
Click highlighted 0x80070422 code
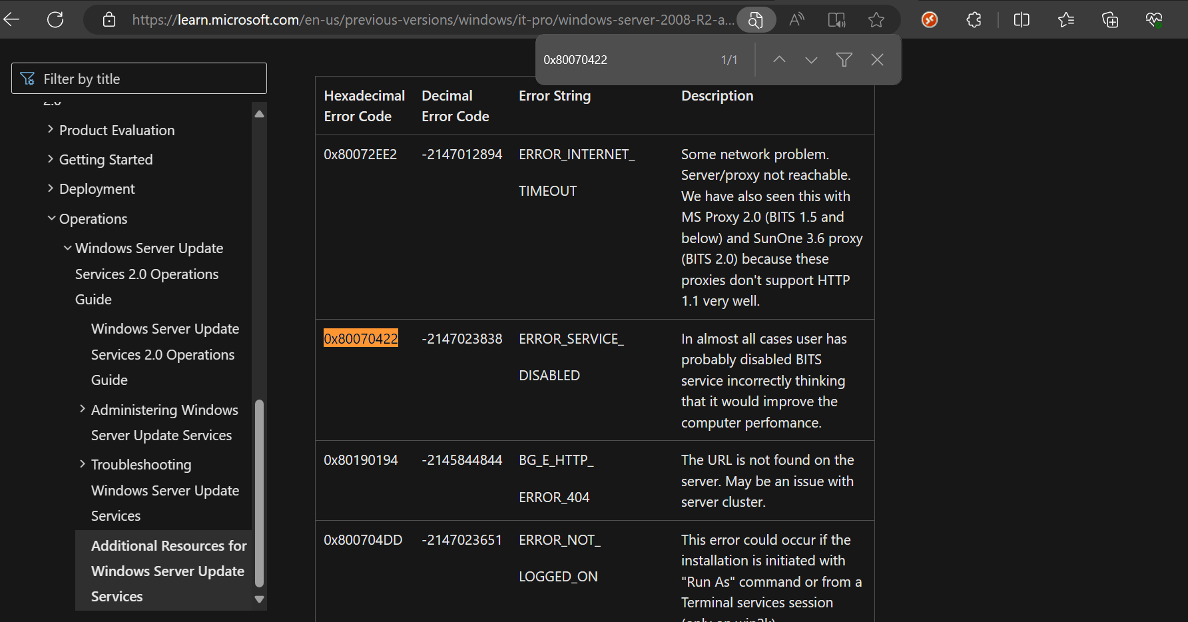tap(361, 338)
